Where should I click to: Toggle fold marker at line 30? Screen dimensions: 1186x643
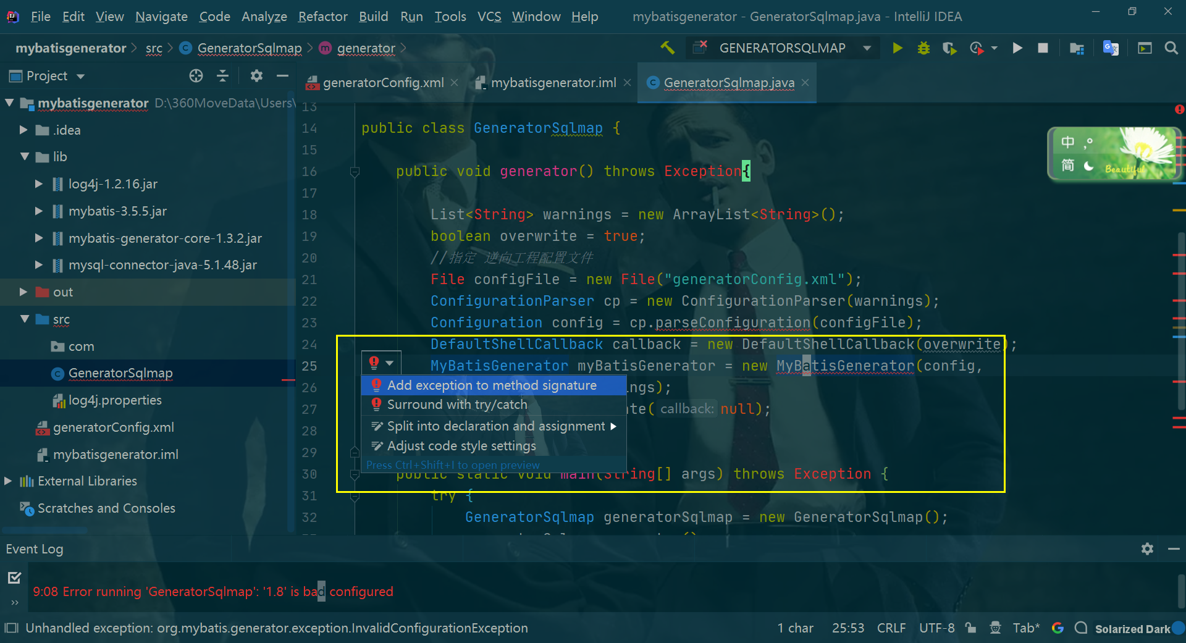click(x=355, y=474)
